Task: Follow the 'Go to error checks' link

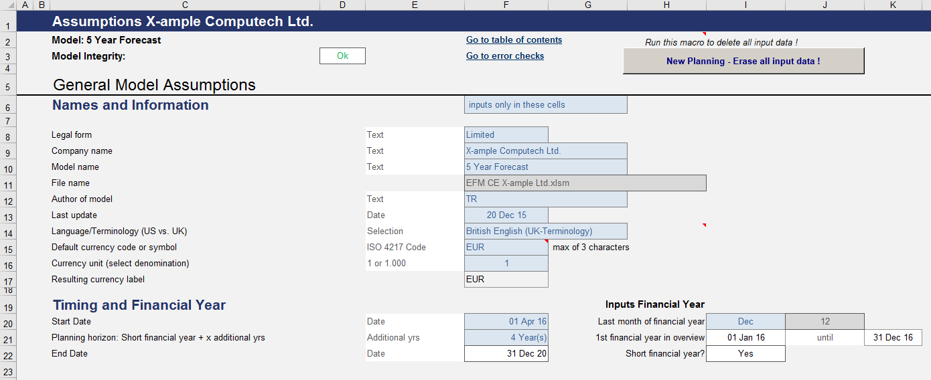Action: 504,56
